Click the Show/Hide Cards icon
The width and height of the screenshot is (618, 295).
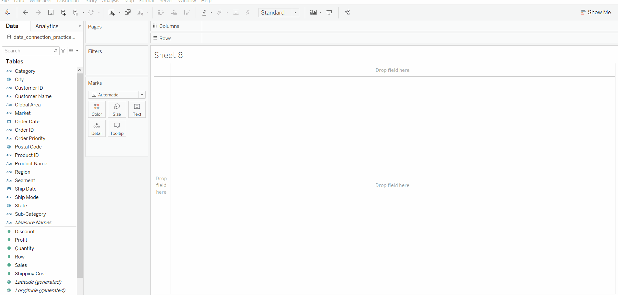(313, 12)
